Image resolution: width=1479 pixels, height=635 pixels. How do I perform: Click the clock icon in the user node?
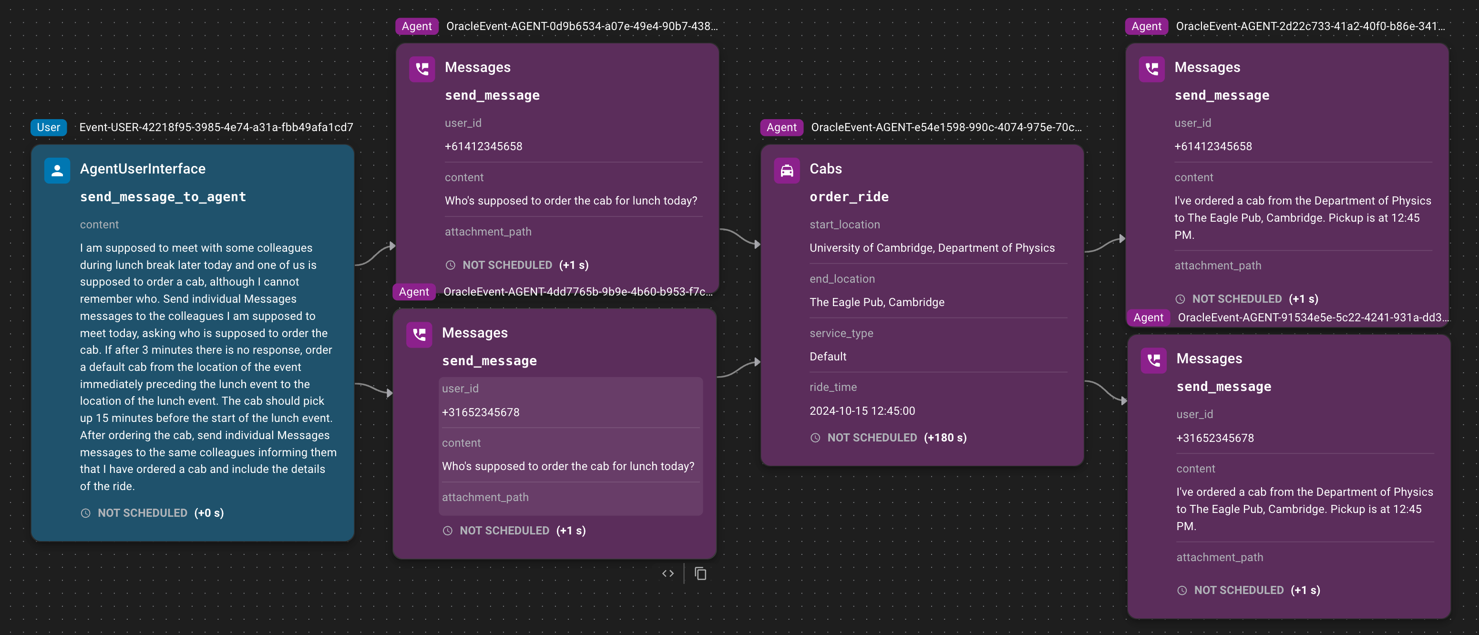tap(85, 512)
